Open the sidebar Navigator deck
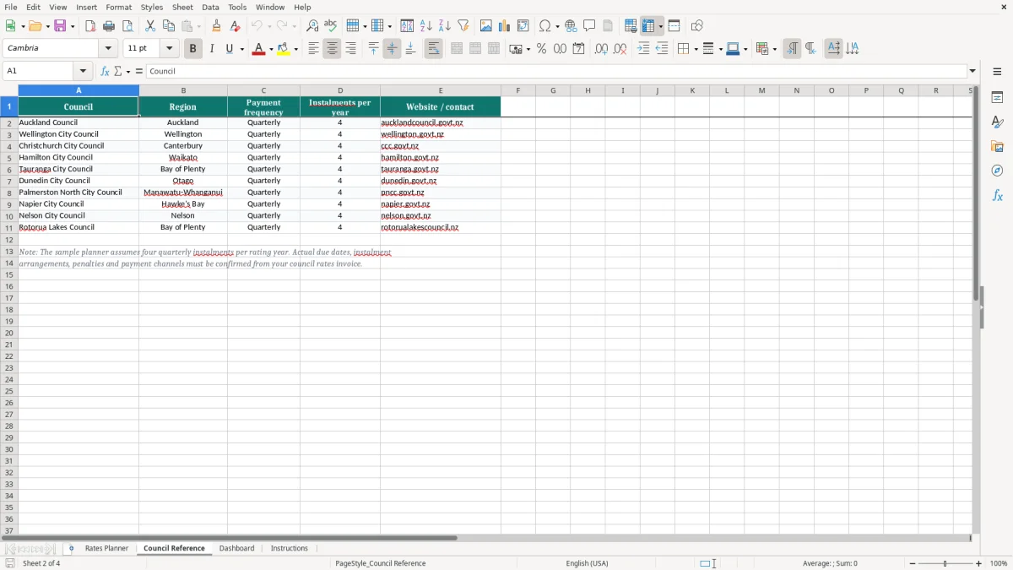Image resolution: width=1013 pixels, height=570 pixels. pos(997,171)
